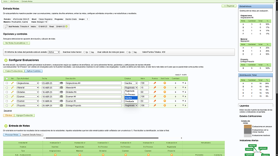Add sub-evaluation with plus icon on Material #4
Image resolution: width=278 pixels, height=156 pixels.
point(165,88)
